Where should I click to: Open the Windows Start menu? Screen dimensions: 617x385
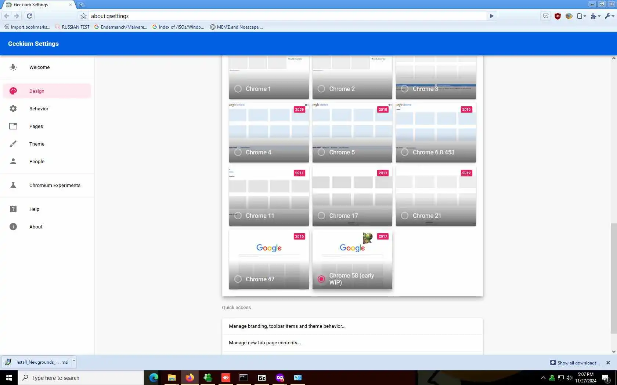[x=9, y=378]
